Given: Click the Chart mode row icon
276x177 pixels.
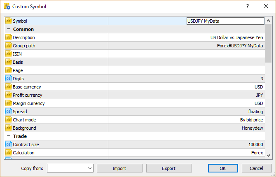Looking at the screenshot, I should pyautogui.click(x=9, y=120).
